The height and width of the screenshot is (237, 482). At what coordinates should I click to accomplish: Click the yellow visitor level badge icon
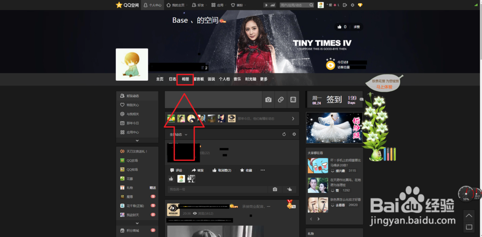tap(331, 65)
